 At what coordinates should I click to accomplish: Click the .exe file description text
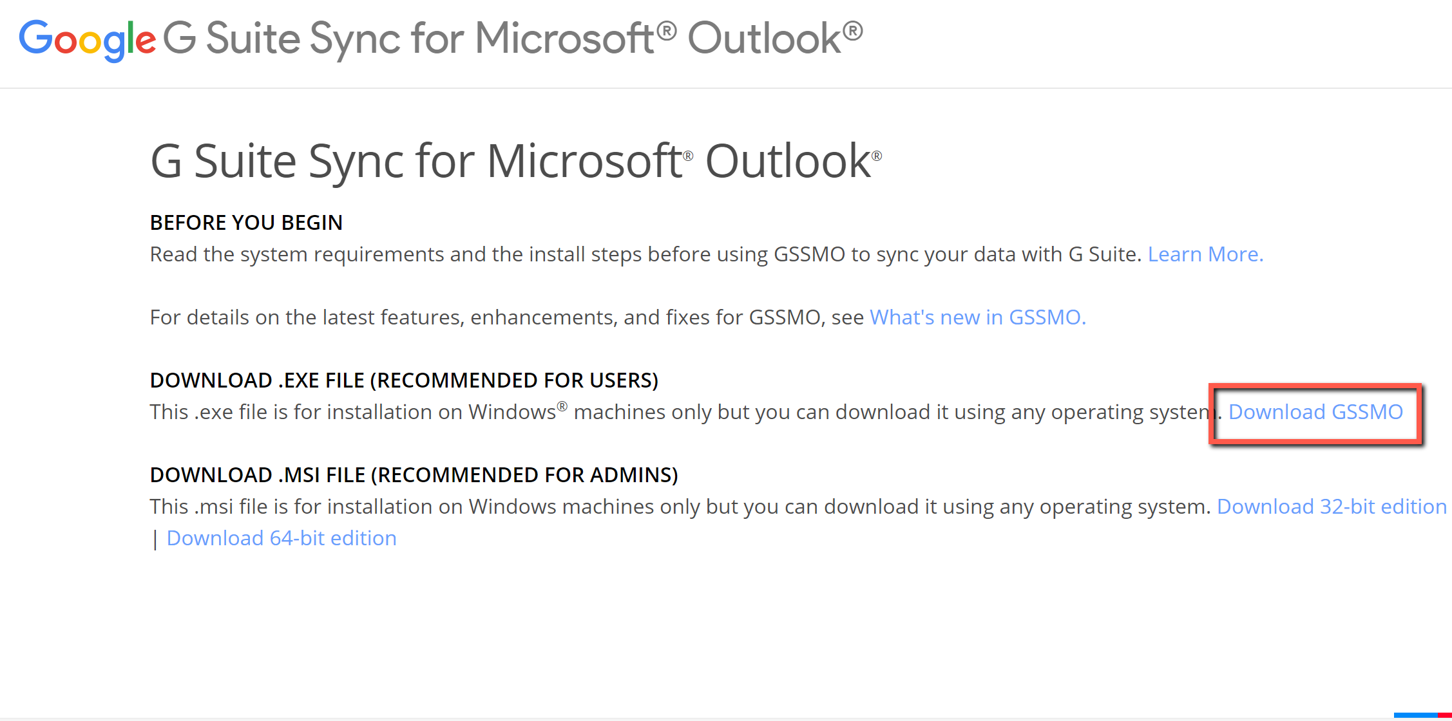(x=685, y=412)
